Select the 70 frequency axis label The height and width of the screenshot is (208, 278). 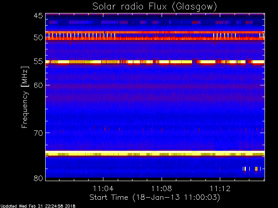(38, 133)
